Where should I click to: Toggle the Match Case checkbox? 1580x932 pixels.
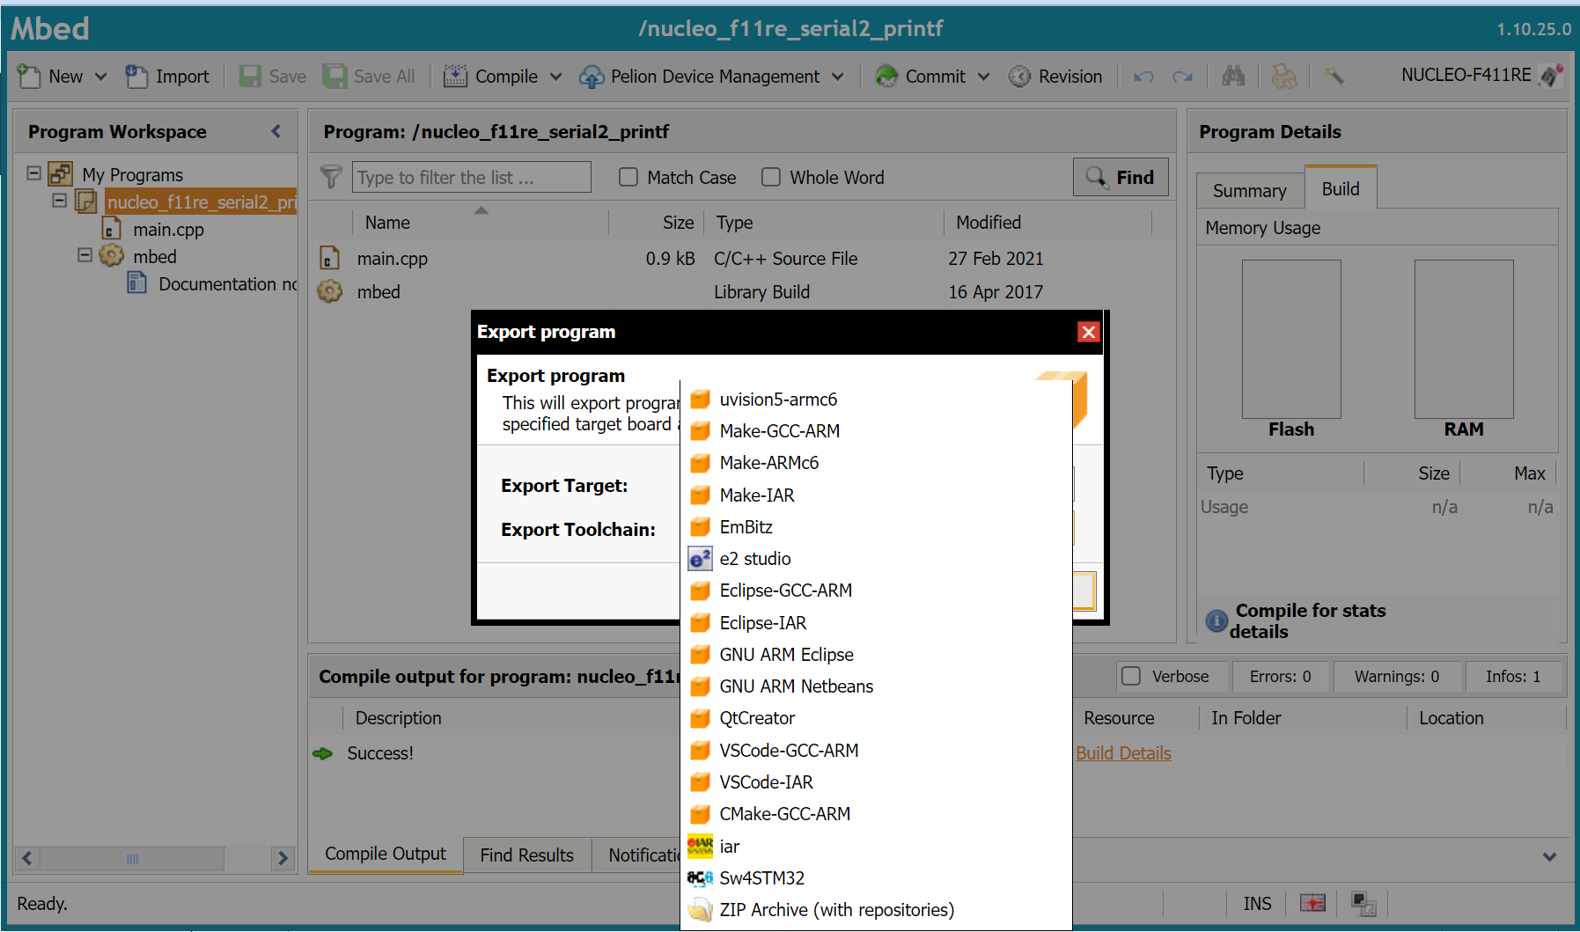pyautogui.click(x=628, y=178)
